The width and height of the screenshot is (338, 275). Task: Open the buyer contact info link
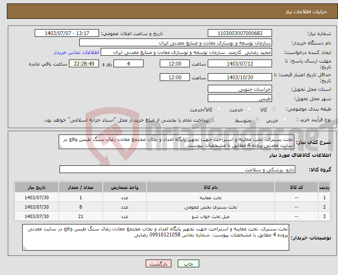76,52
